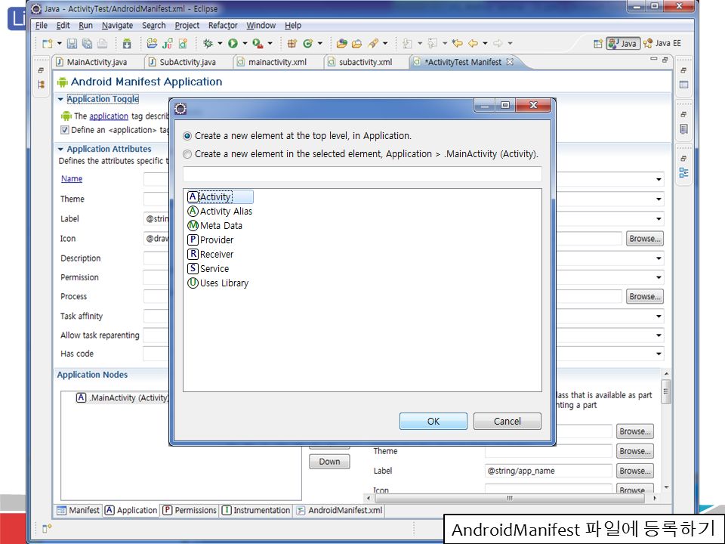The height and width of the screenshot is (544, 725).
Task: Click the Last Edit Location icon
Action: (458, 44)
